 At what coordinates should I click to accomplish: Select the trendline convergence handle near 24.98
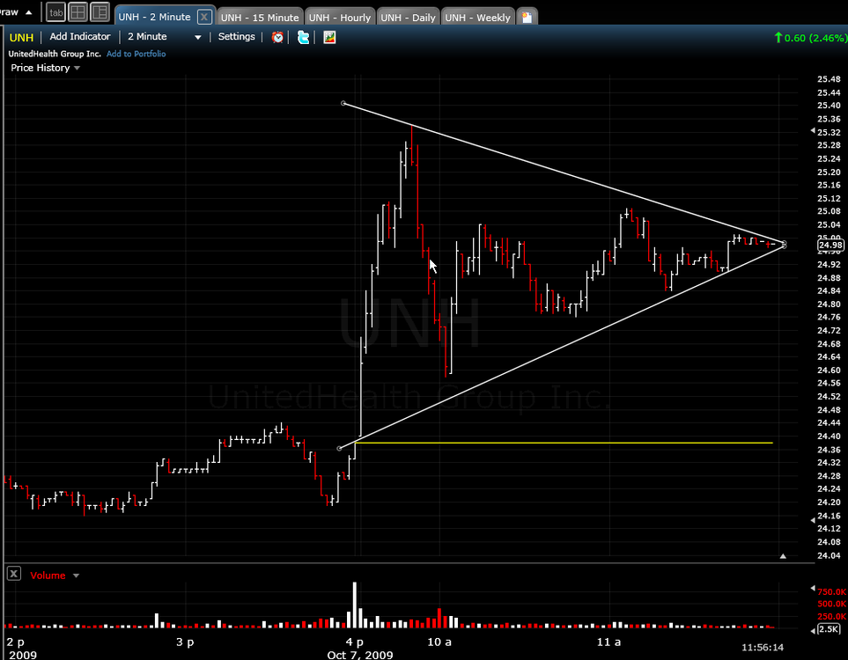784,245
